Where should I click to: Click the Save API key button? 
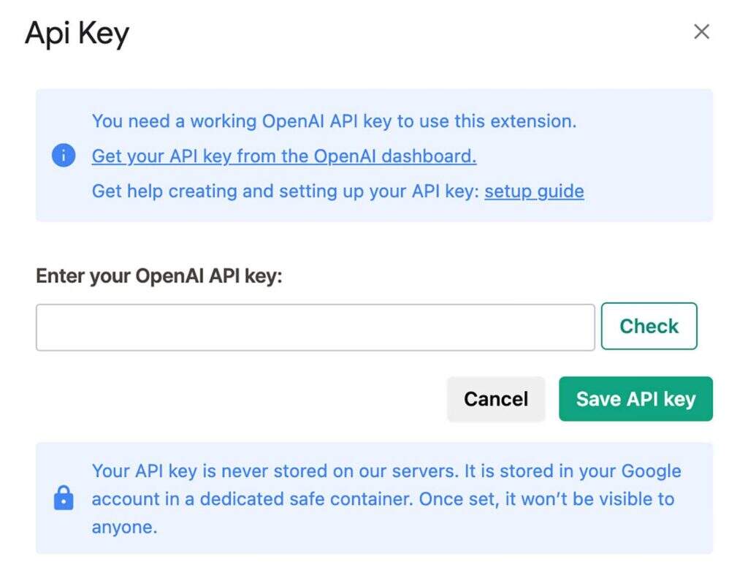636,399
